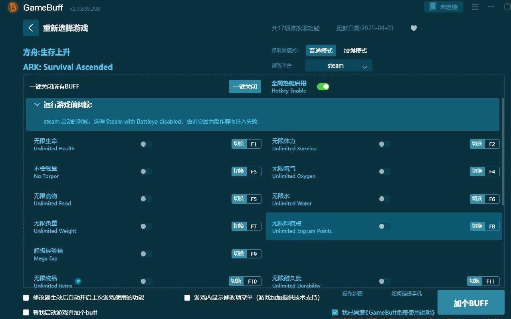This screenshot has width=511, height=319.
Task: Turn on the No Torpor toggle
Action: pyautogui.click(x=146, y=171)
